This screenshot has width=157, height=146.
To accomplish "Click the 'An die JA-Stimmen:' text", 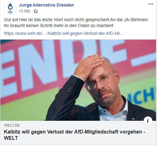I will tap(130, 20).
